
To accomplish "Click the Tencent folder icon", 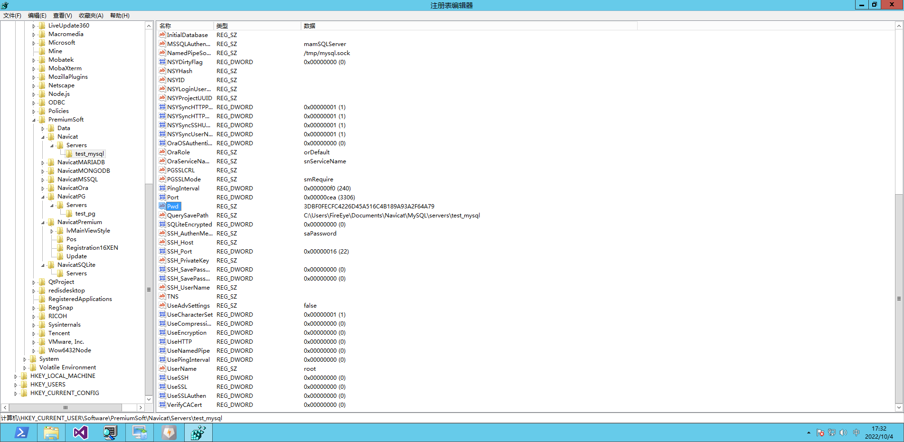I will [x=42, y=333].
